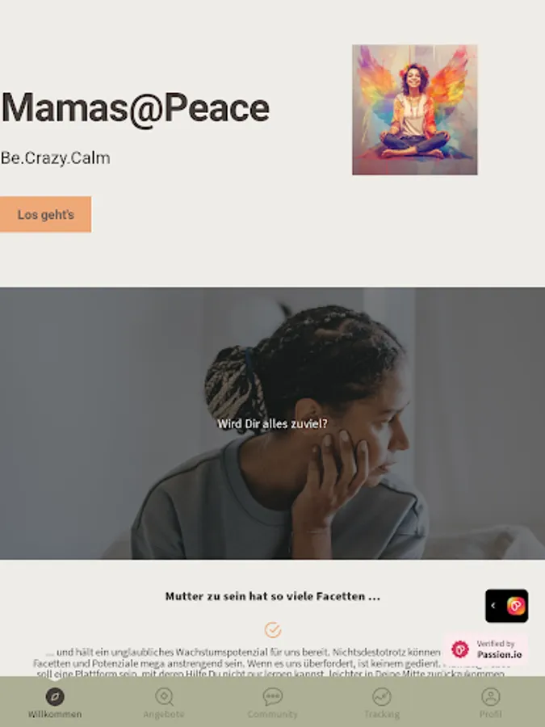545x727 pixels.
Task: Select the Profil tab label
Action: pyautogui.click(x=491, y=715)
